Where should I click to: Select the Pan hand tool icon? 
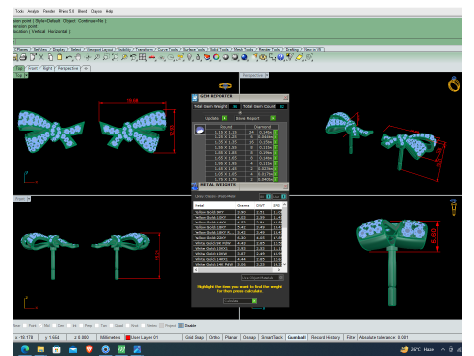click(78, 57)
